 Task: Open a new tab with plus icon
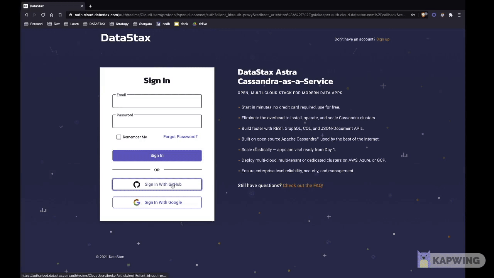click(x=90, y=6)
